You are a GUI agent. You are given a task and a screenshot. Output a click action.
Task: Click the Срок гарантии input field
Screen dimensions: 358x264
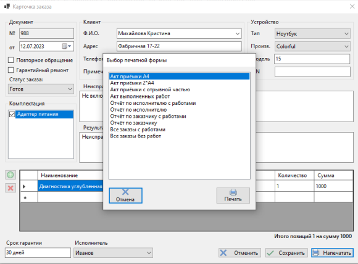point(38,253)
